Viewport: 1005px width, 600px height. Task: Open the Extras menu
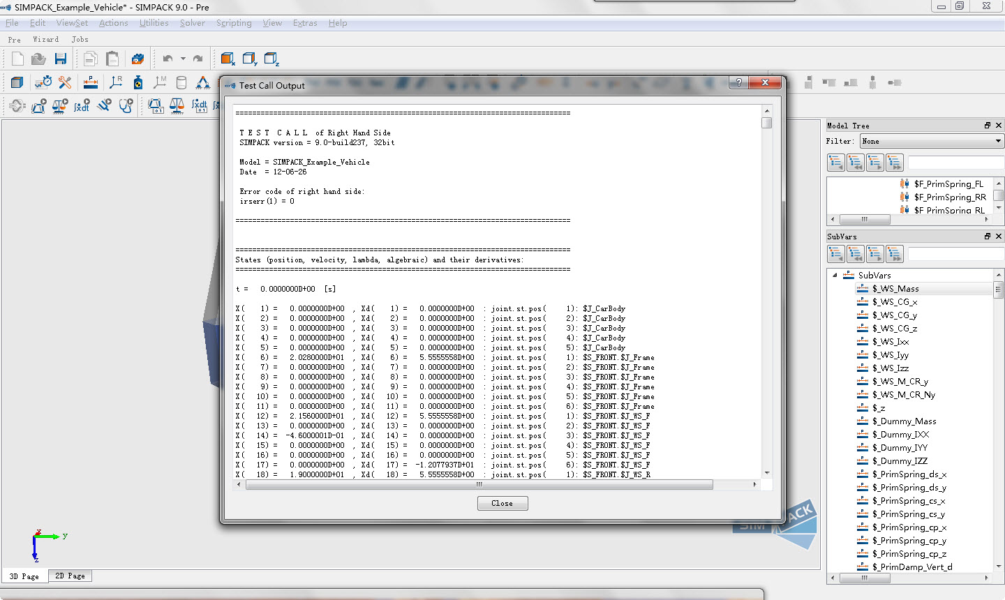(305, 23)
